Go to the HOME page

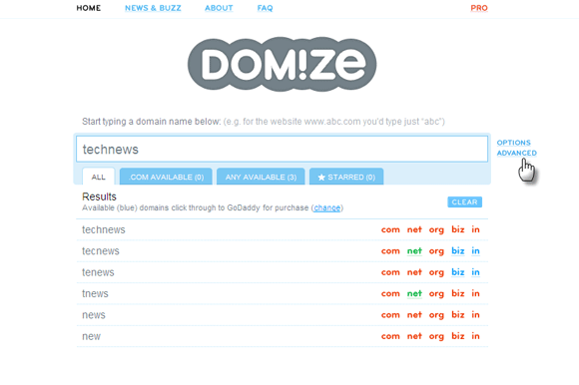pyautogui.click(x=89, y=8)
